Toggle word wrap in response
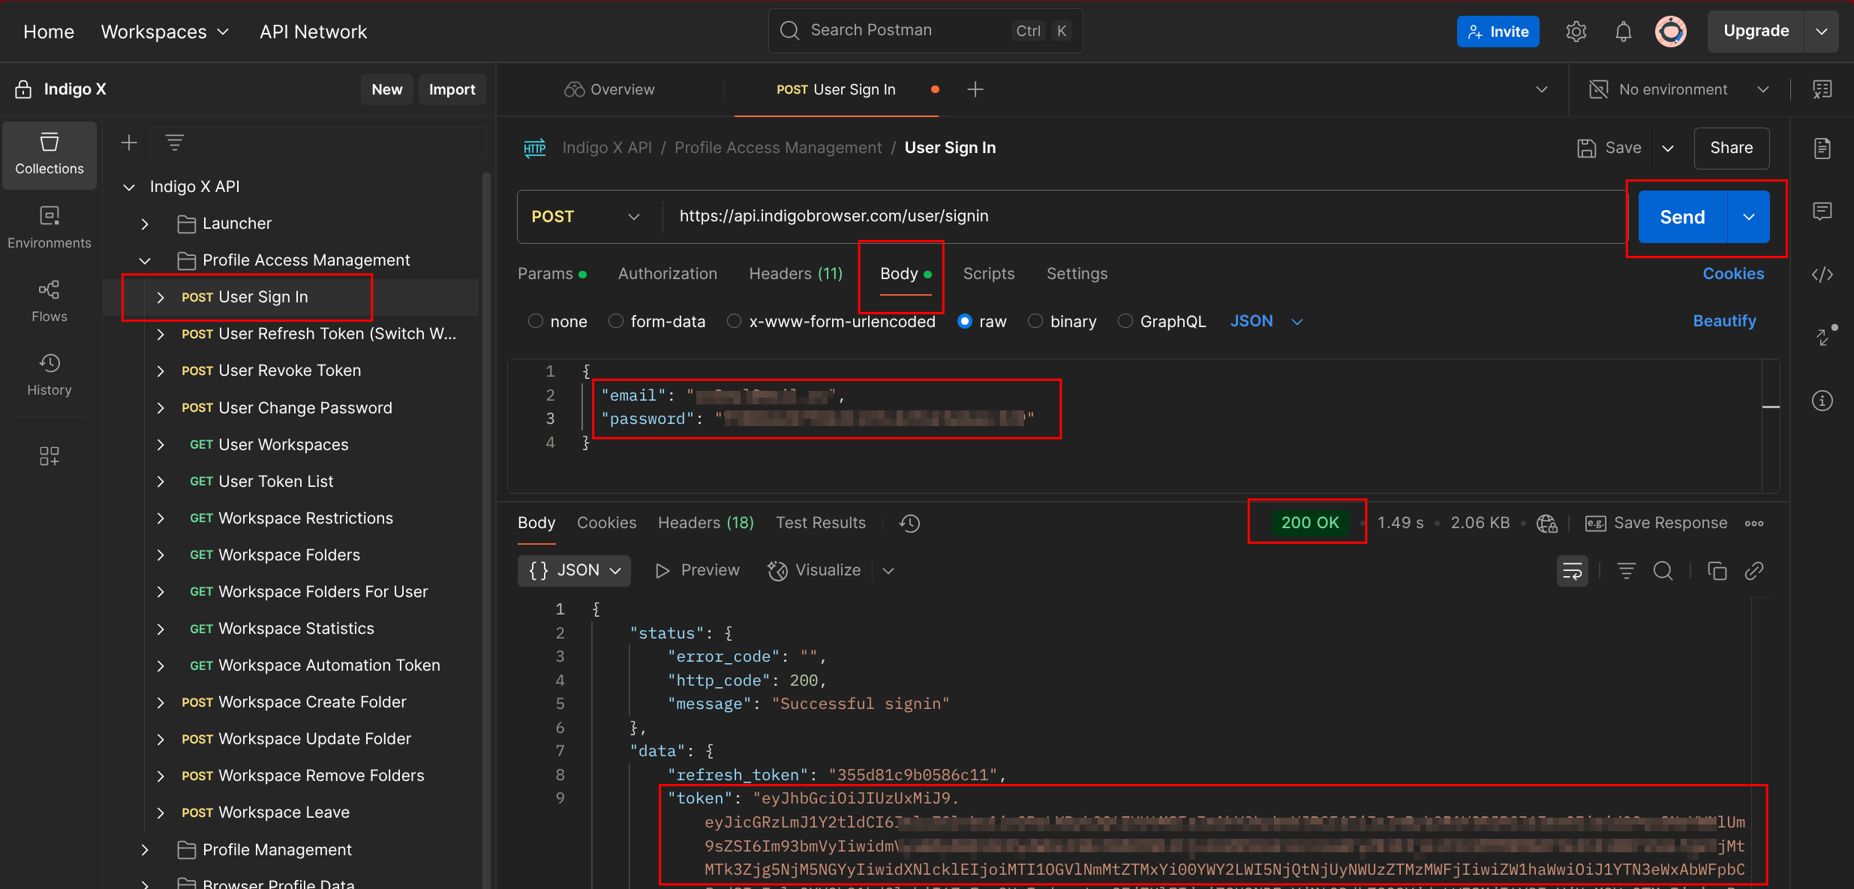This screenshot has height=889, width=1854. [x=1573, y=571]
